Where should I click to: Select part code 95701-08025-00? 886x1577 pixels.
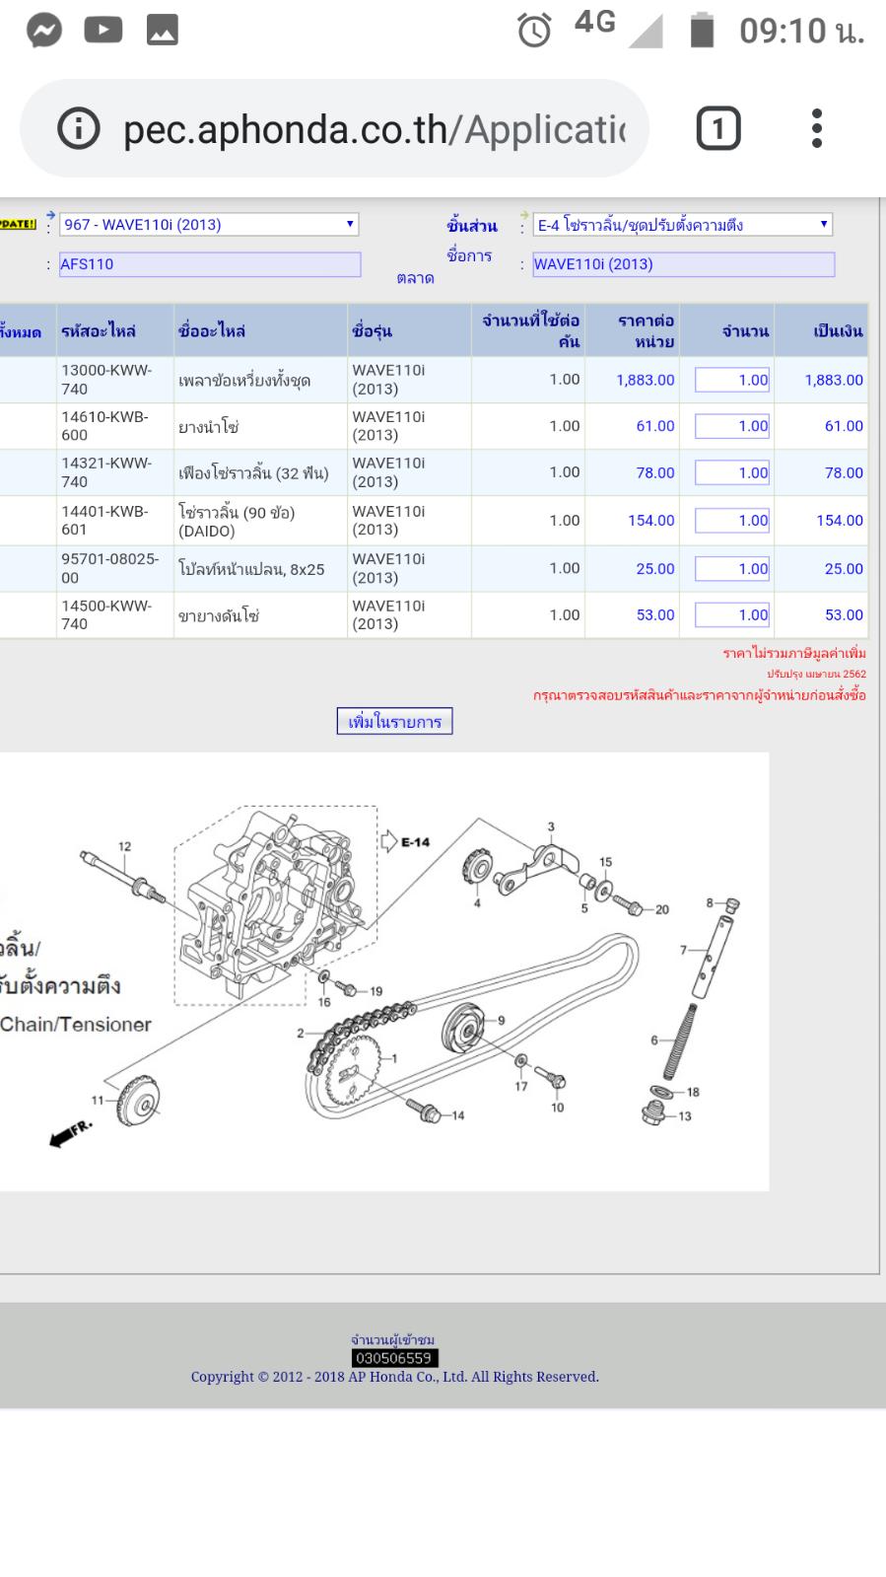(109, 568)
